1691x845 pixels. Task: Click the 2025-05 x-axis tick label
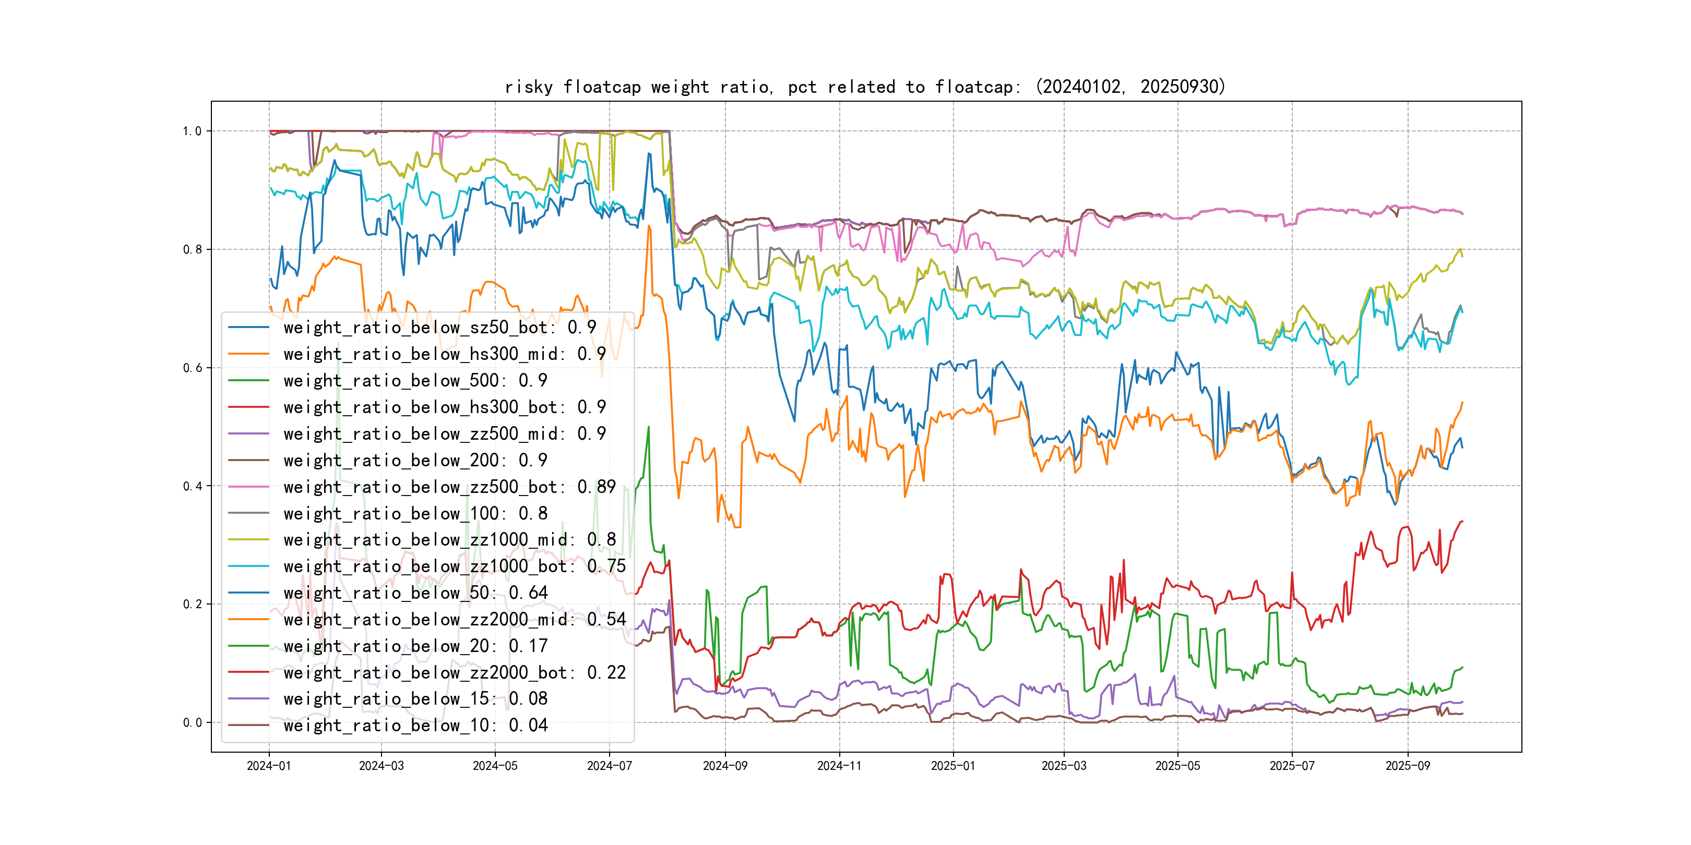1177,766
